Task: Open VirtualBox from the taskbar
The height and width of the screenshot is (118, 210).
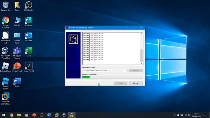Action: [x=64, y=115]
